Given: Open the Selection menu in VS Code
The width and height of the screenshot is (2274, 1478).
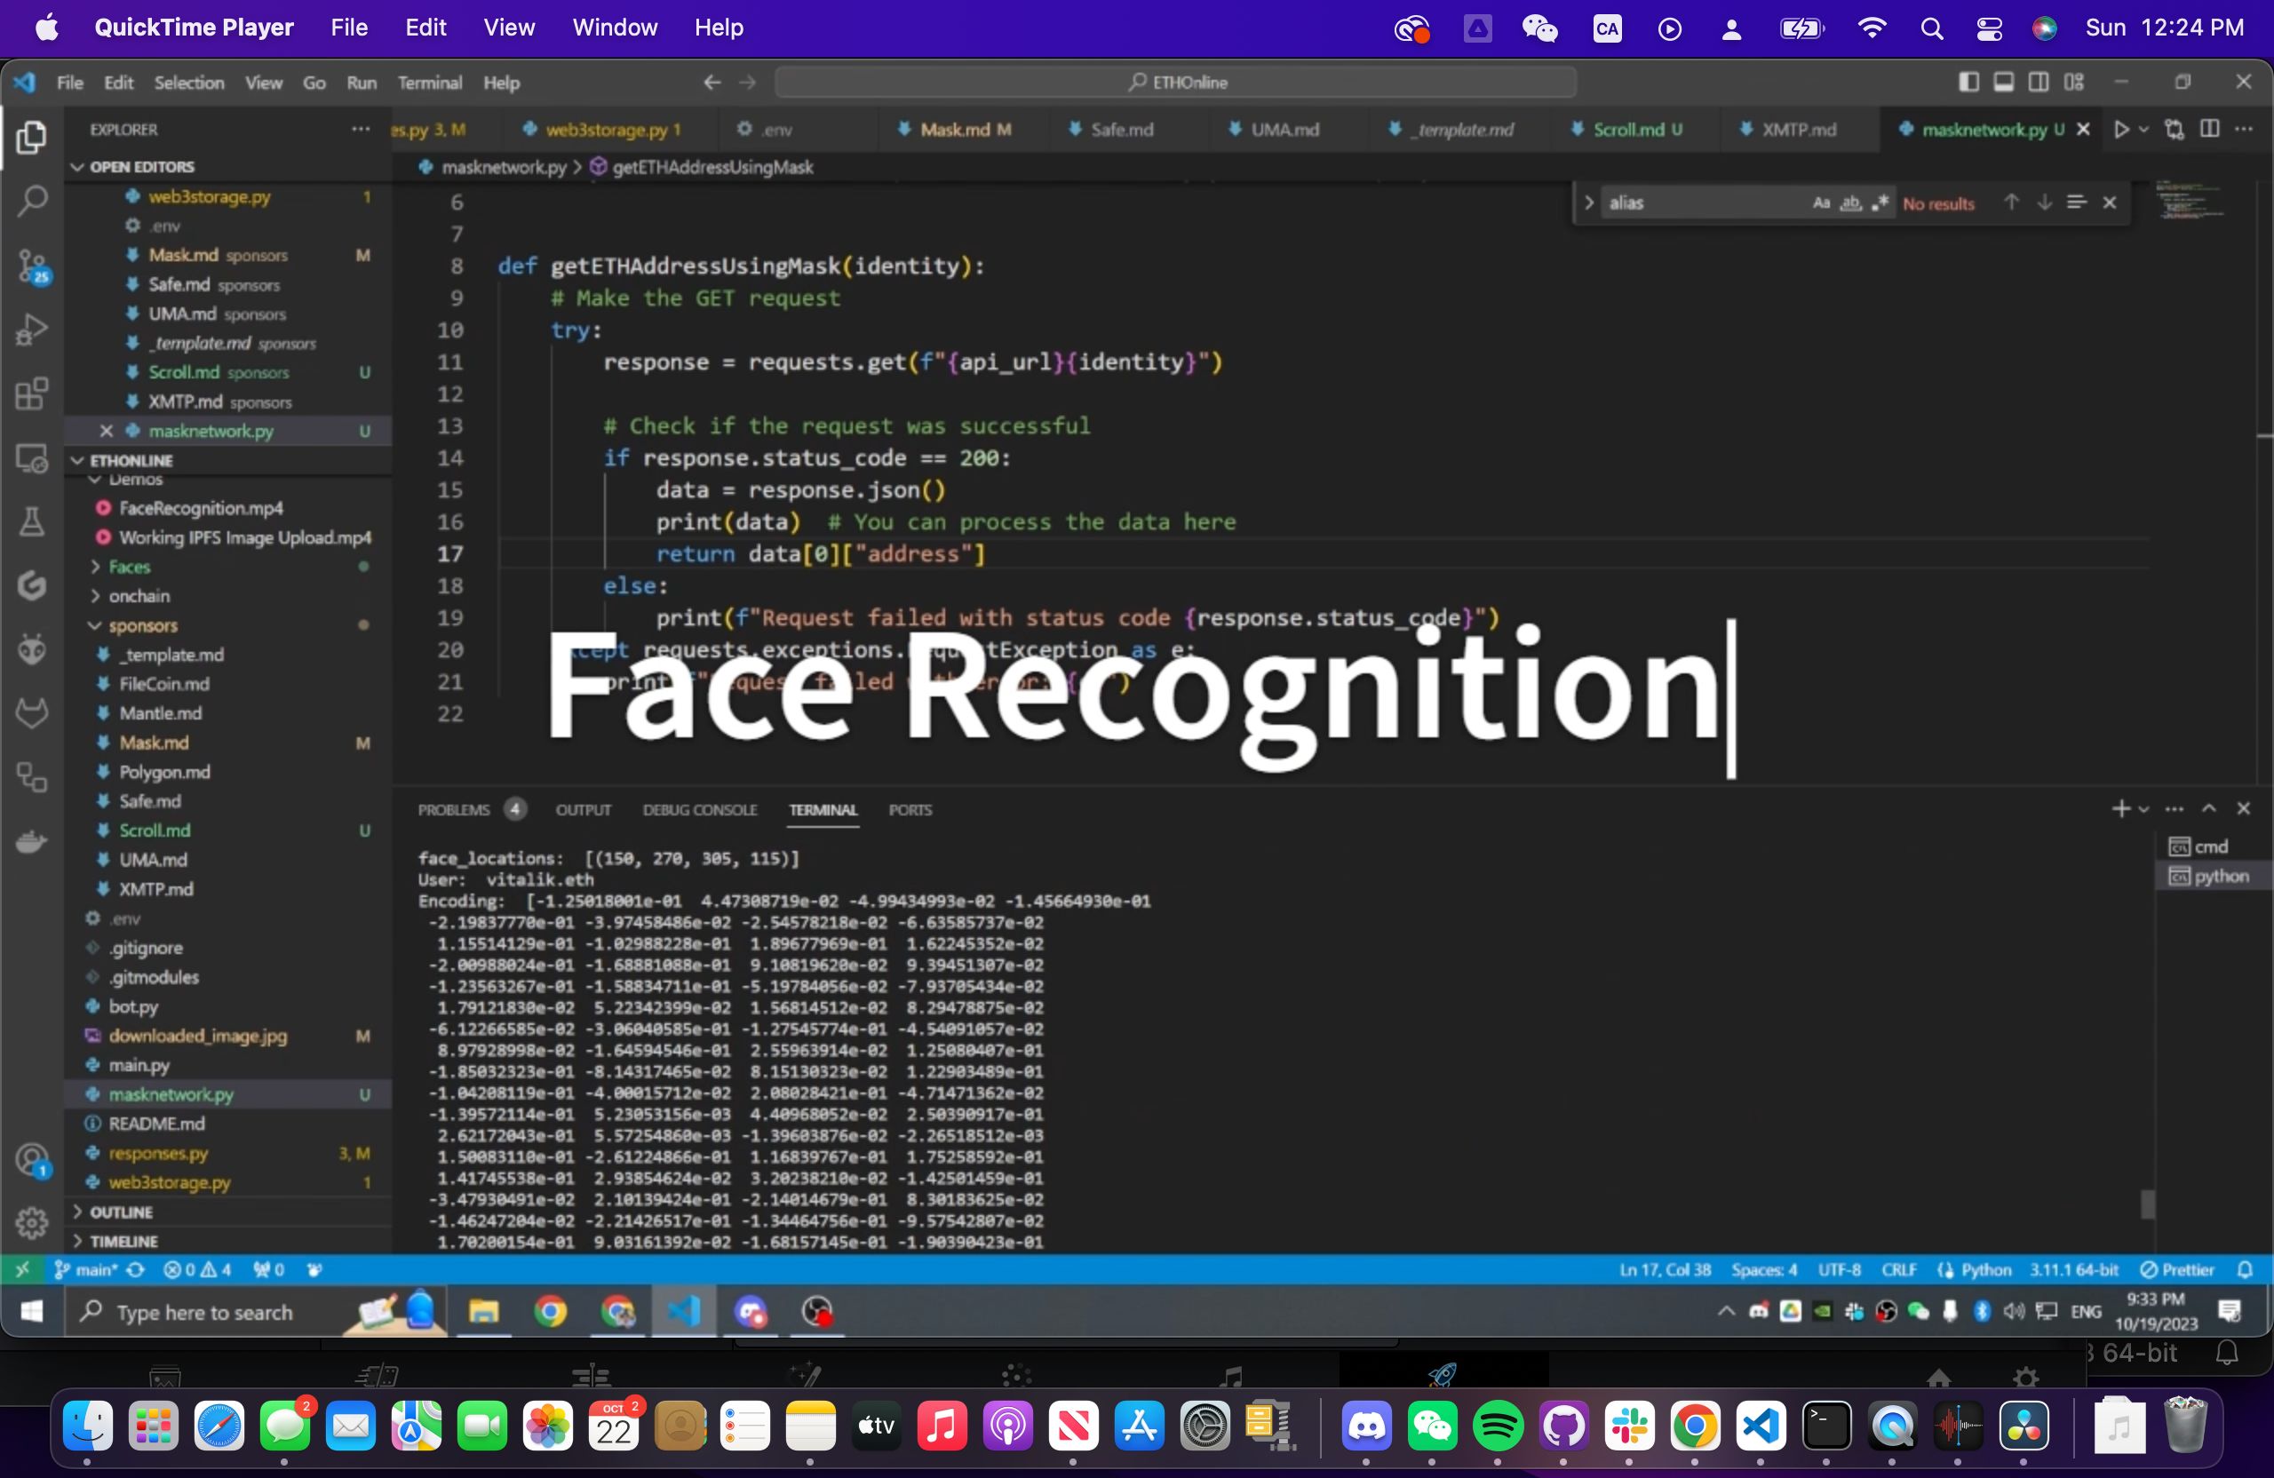Looking at the screenshot, I should [x=189, y=83].
